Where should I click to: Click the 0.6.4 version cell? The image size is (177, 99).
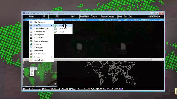(125, 20)
